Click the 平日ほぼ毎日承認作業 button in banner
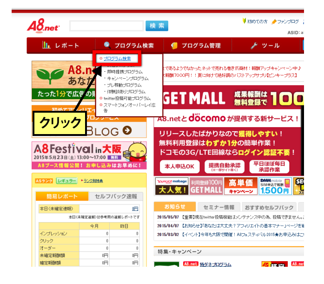The height and width of the screenshot is (284, 324). 269,166
